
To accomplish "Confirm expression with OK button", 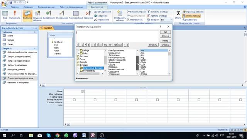I will coord(166,32).
